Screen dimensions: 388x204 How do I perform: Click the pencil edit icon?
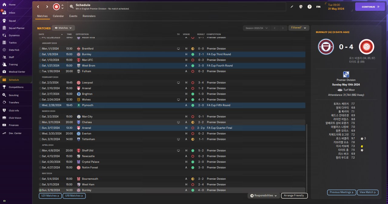(x=292, y=7)
